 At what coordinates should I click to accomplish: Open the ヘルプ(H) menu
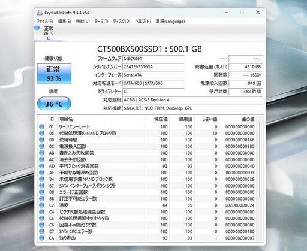[x=143, y=22]
